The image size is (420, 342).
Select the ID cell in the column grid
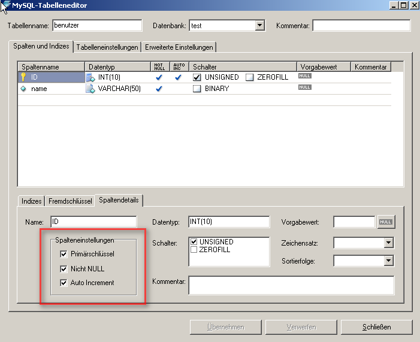click(x=51, y=77)
